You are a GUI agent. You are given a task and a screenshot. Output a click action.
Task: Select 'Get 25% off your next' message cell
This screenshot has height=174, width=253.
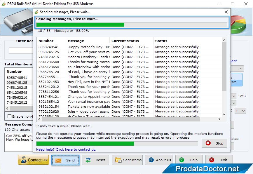[88, 52]
